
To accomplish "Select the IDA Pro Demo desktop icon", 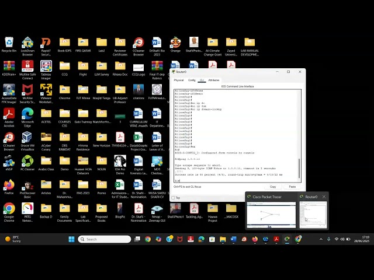I will [120, 165].
